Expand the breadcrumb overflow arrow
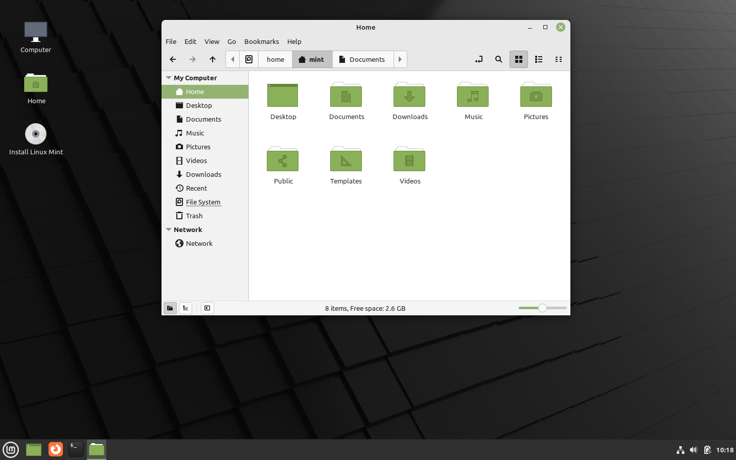736x460 pixels. 400,59
